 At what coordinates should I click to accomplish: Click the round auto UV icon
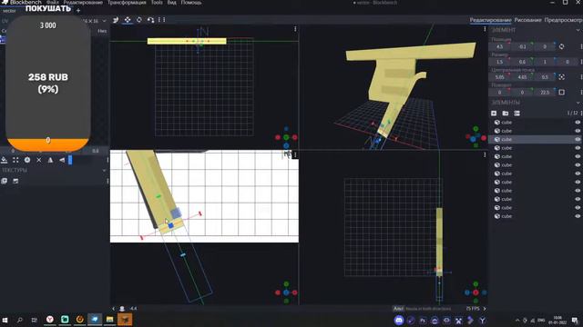coord(27,160)
